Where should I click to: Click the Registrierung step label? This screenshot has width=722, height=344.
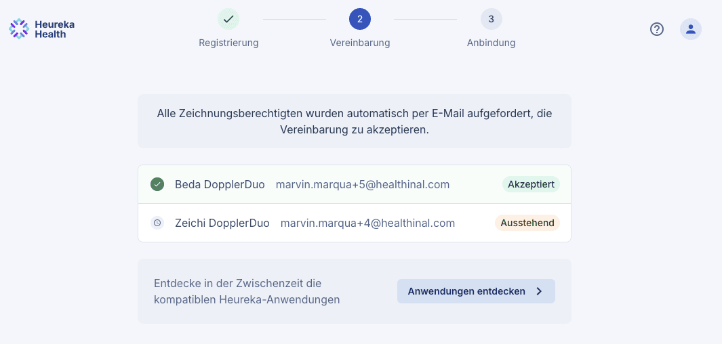(228, 43)
